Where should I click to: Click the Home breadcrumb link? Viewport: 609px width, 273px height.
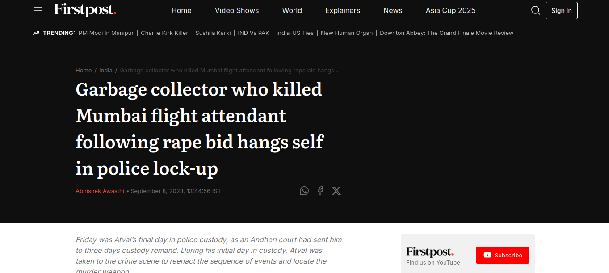coord(84,71)
